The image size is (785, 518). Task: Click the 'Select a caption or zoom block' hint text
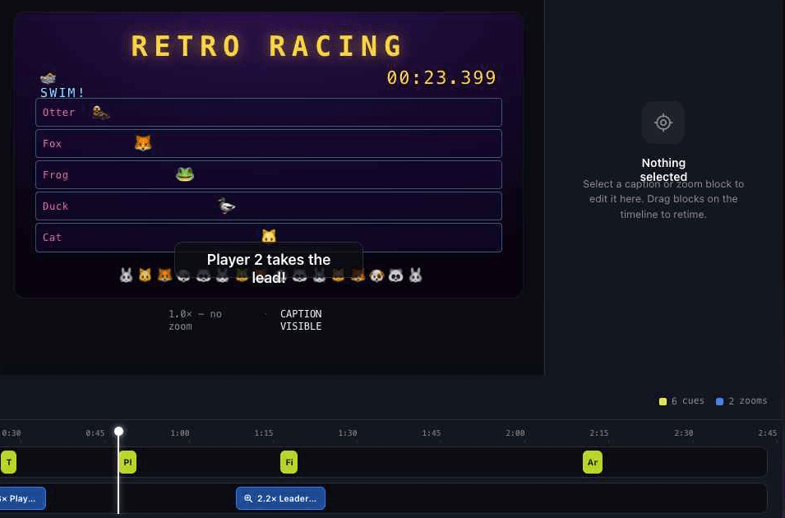pyautogui.click(x=663, y=199)
